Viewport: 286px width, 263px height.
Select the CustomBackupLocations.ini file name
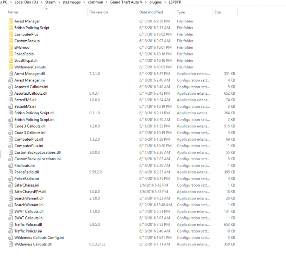click(38, 159)
